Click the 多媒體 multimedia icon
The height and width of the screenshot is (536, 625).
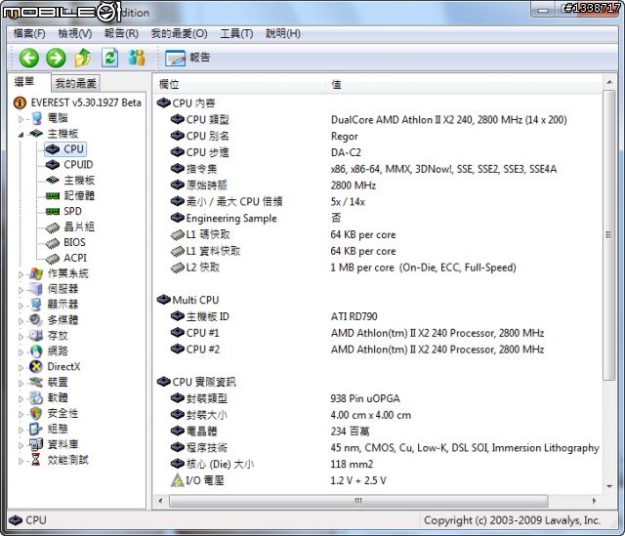point(36,320)
